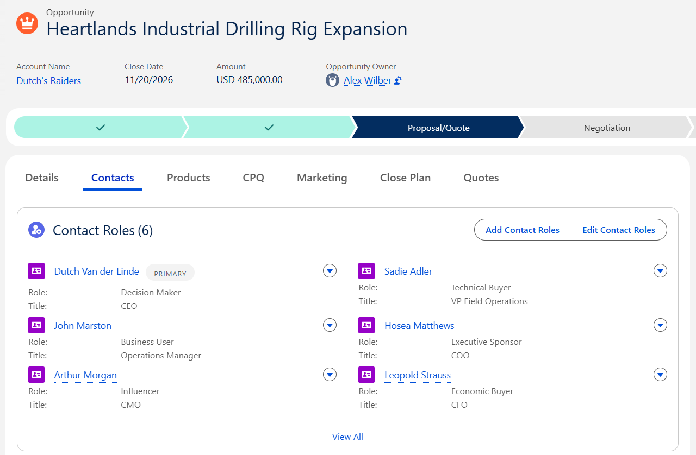
Task: Click the Technical Buyer role value
Action: click(x=481, y=287)
